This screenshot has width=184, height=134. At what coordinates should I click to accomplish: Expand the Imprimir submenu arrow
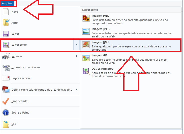tap(77, 56)
